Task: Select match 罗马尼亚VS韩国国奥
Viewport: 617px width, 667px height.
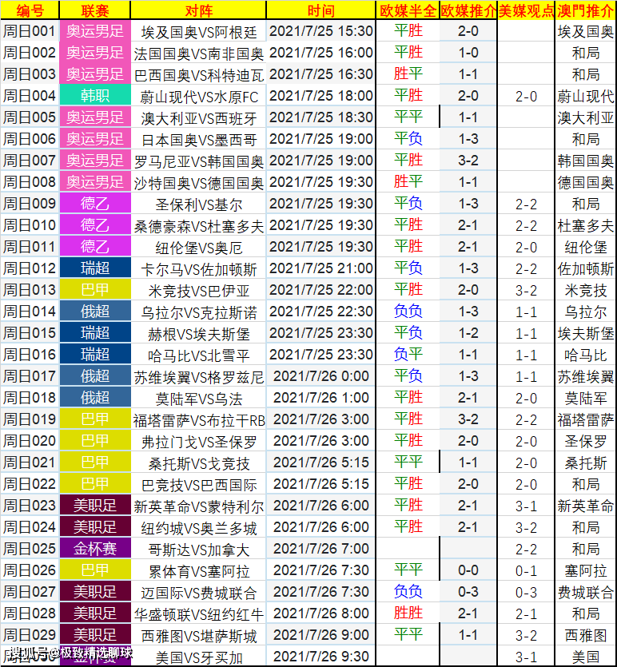Action: (x=198, y=161)
